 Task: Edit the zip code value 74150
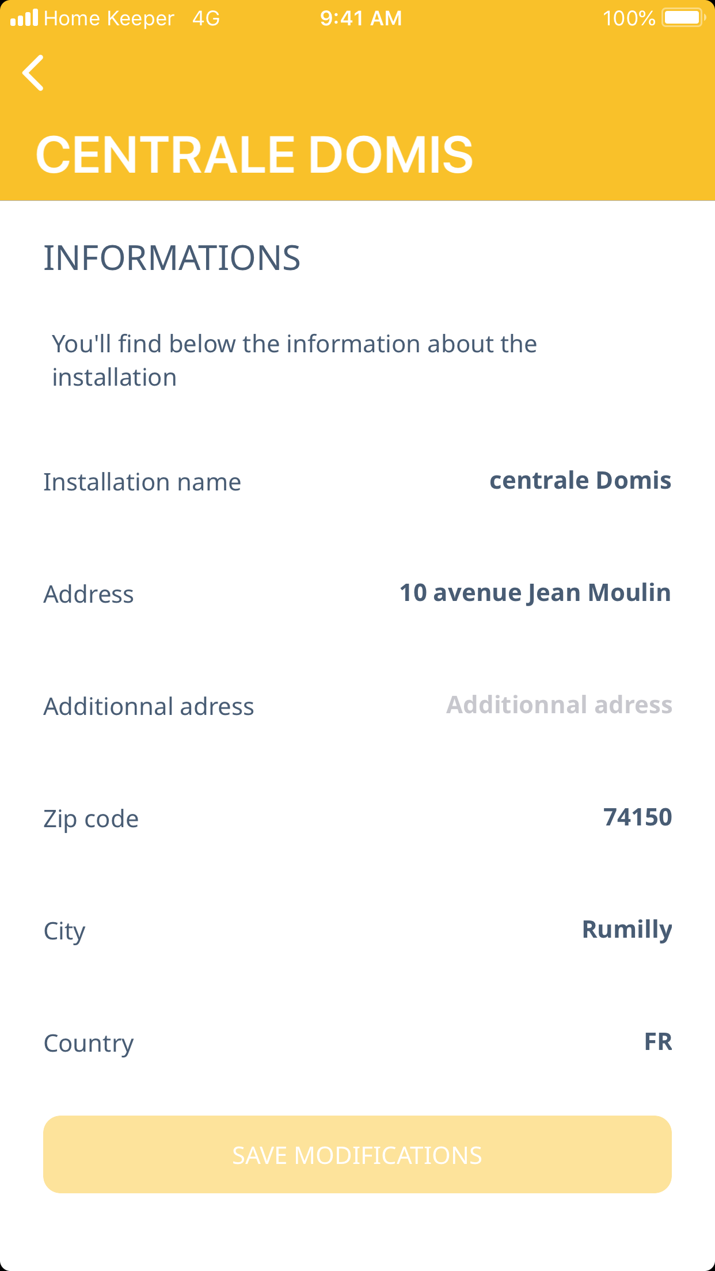point(637,817)
